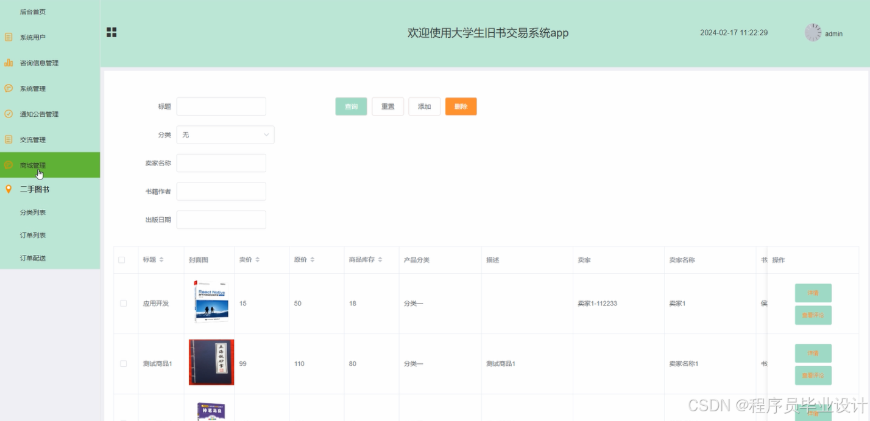This screenshot has width=870, height=421.
Task: Focus the 出版日期 input field
Action: (221, 220)
